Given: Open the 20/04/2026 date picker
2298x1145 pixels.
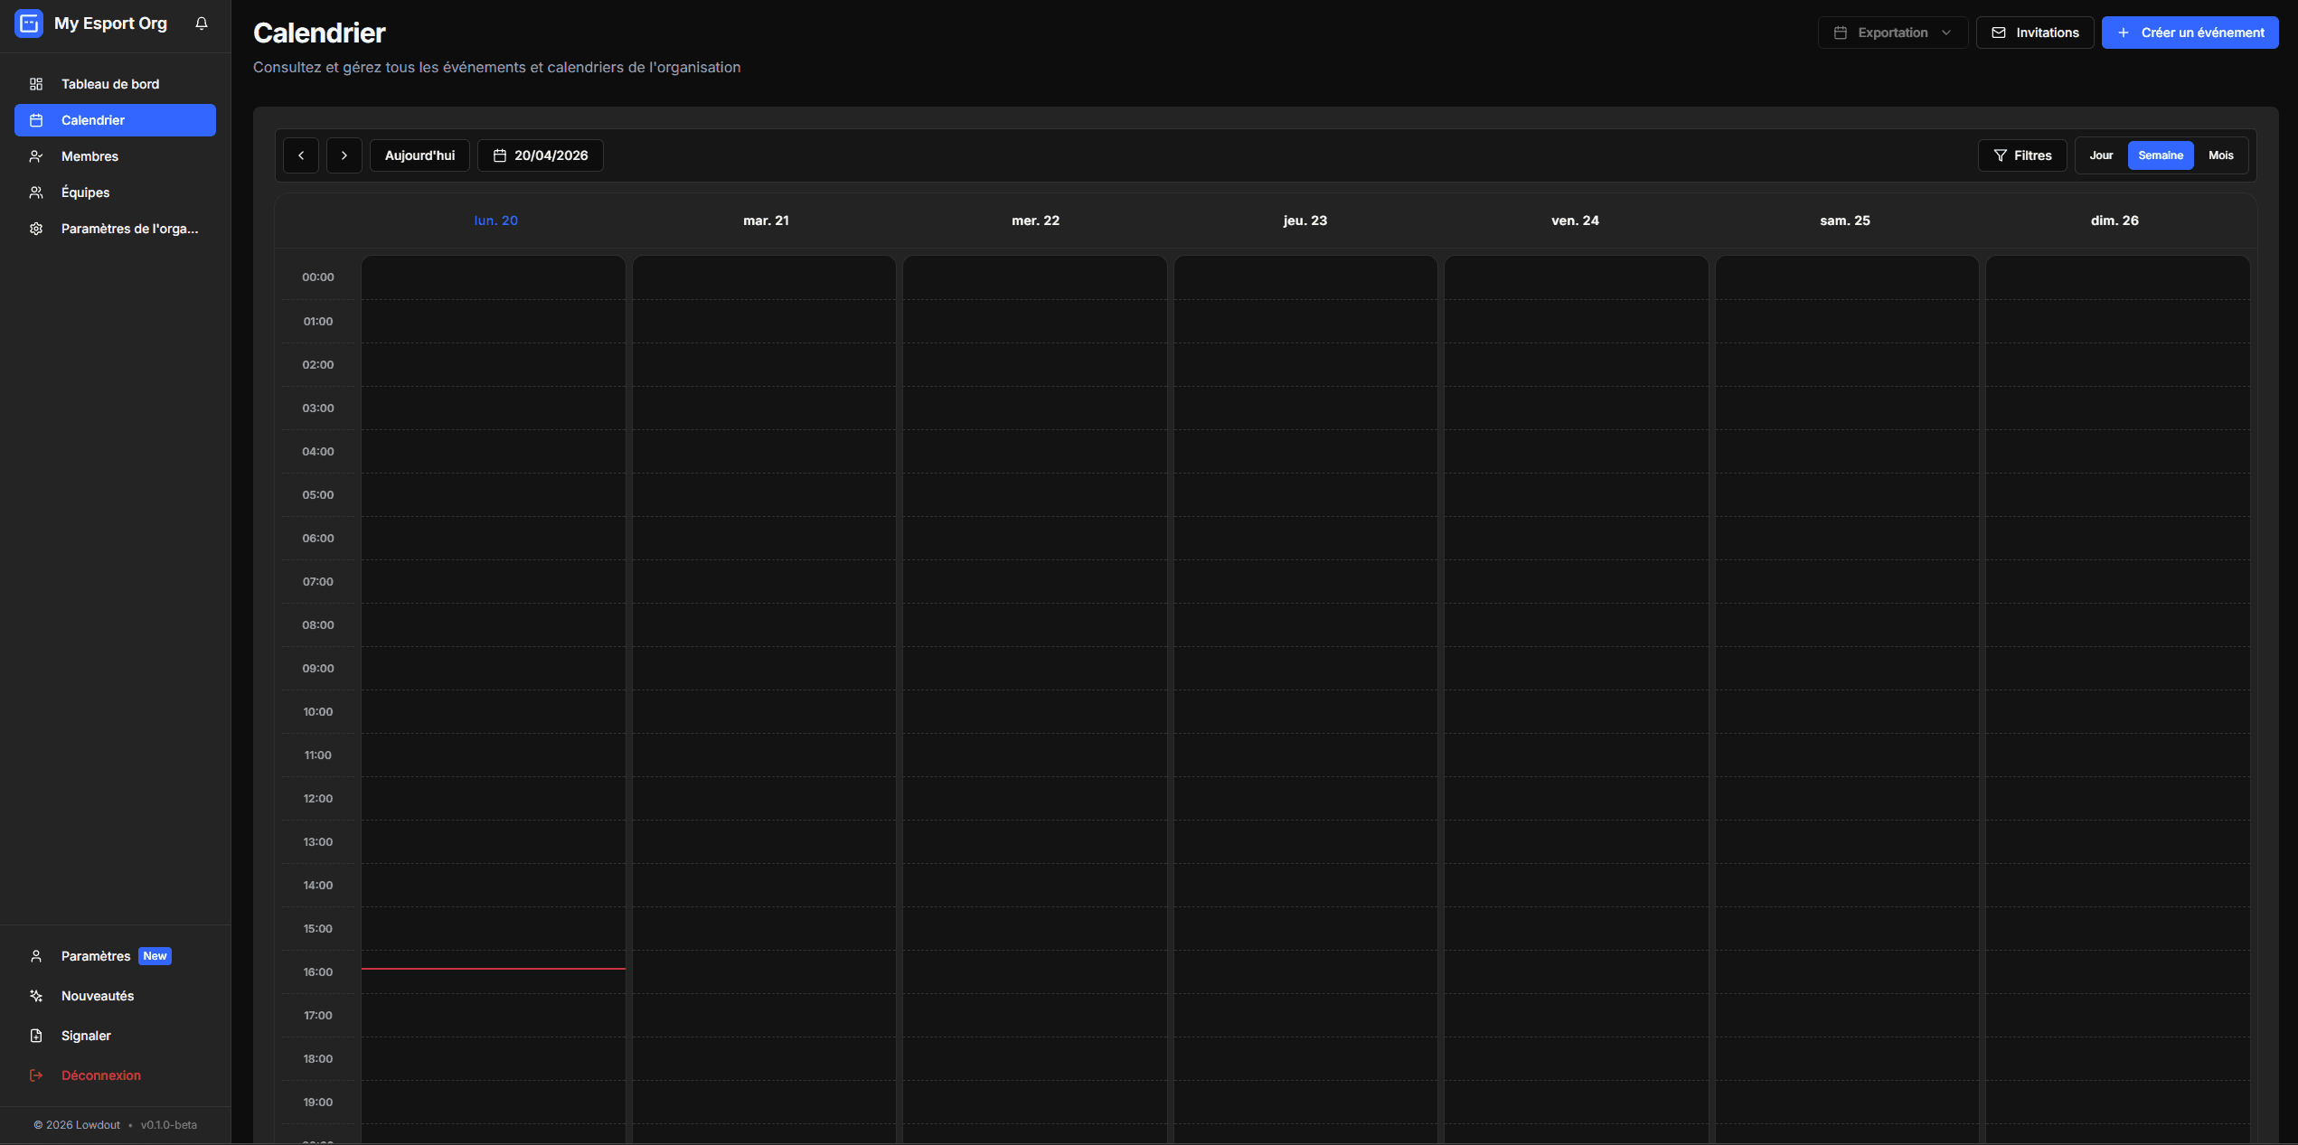Looking at the screenshot, I should coord(541,155).
